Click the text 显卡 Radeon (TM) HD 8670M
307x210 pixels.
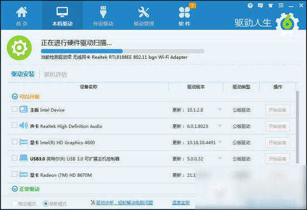[61, 175]
